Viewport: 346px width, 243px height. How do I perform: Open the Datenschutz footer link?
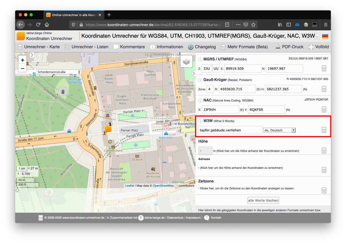[175, 218]
